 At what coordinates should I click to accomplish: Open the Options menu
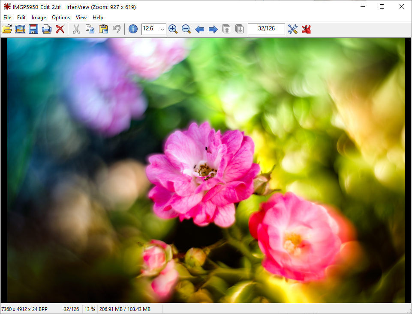61,18
